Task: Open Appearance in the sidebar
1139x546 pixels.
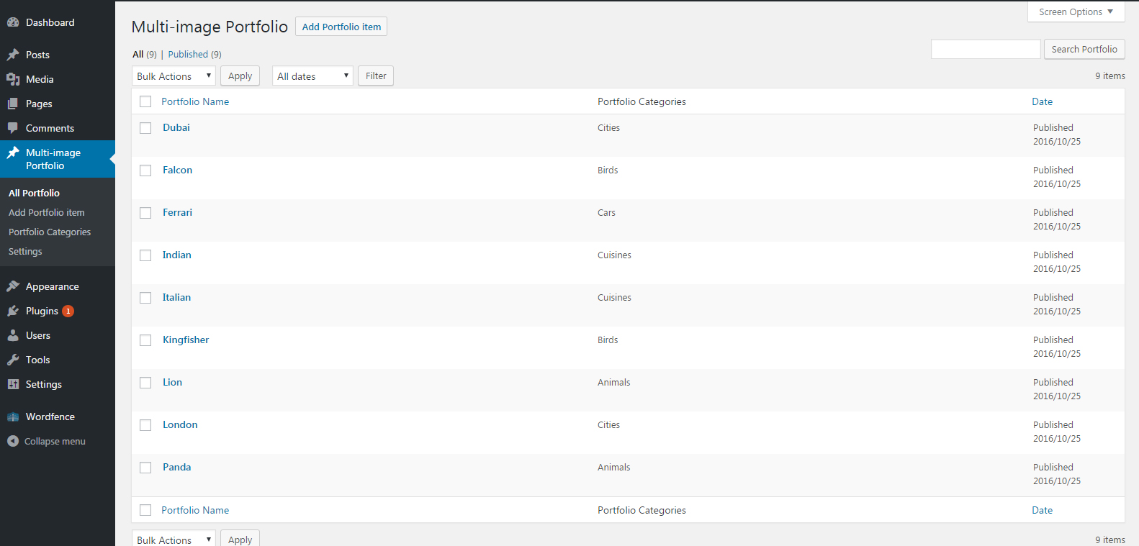Action: pos(52,286)
